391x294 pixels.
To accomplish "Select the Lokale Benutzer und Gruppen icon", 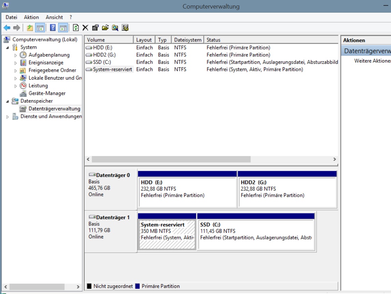I will 23,78.
